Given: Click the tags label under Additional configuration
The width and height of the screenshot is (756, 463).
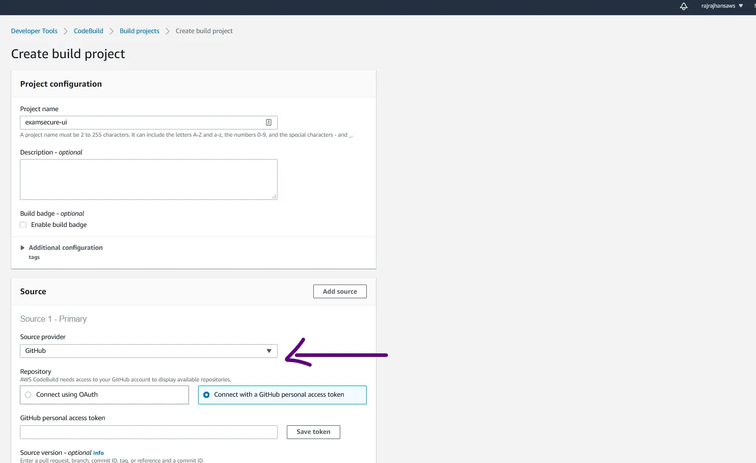Looking at the screenshot, I should 34,257.
